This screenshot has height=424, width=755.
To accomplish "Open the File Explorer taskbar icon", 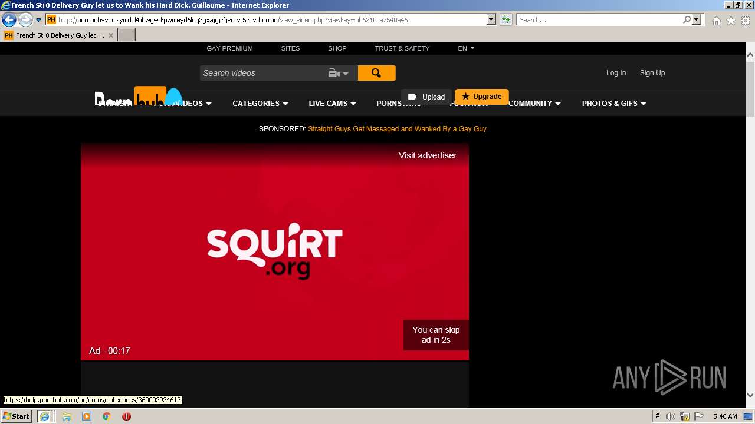I will 67,416.
